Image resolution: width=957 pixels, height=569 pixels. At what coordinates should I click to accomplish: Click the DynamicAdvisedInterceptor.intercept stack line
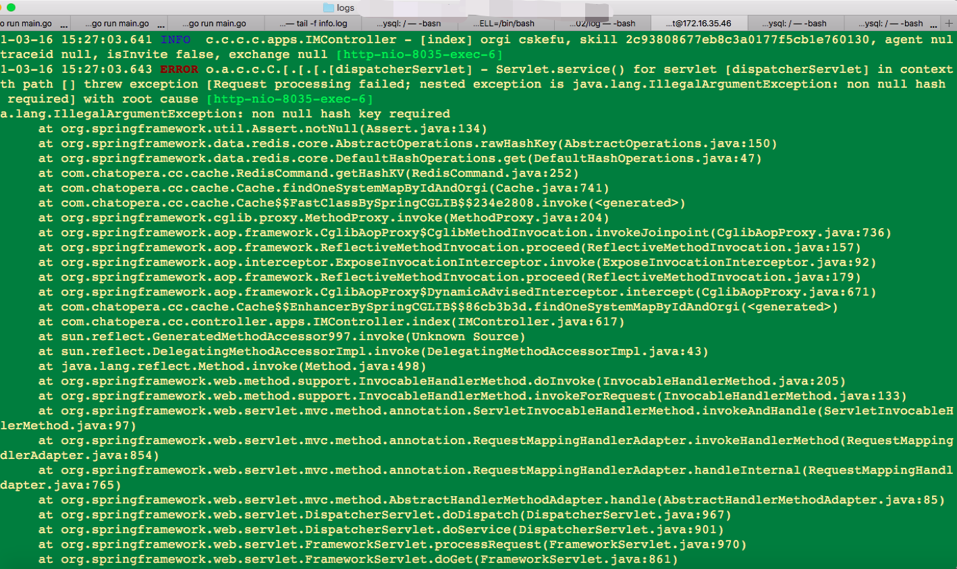coord(457,292)
